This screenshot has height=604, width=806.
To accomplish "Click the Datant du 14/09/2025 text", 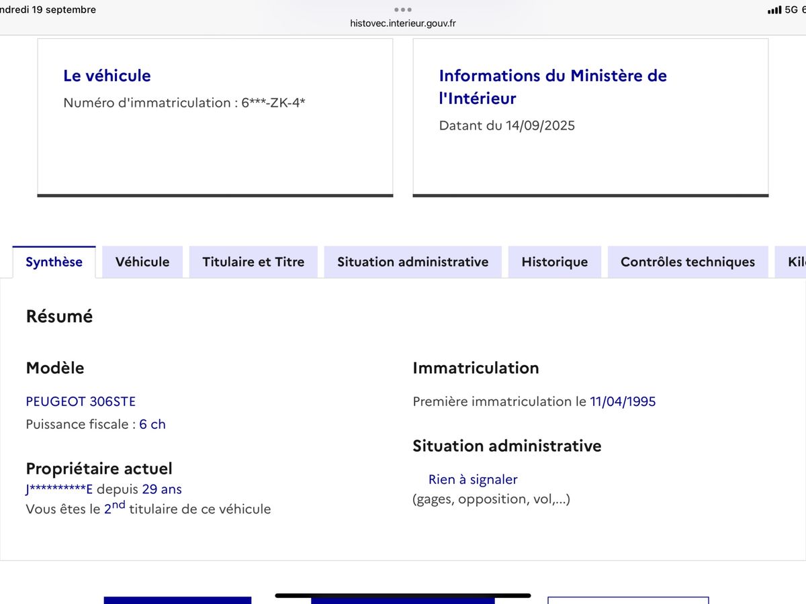I will coord(507,125).
